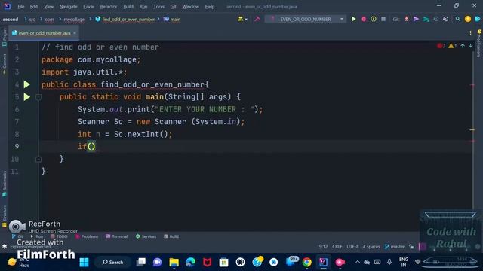Click the 'src' breadcrumb

coord(32,19)
